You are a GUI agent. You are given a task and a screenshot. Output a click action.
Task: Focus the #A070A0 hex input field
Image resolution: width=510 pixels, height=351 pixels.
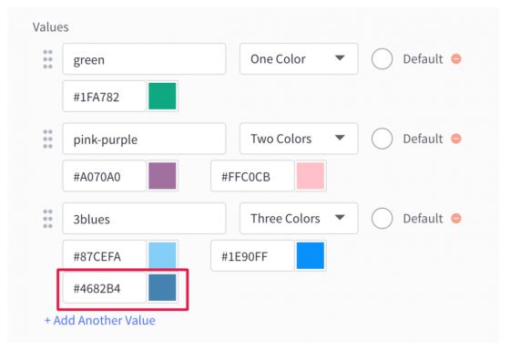click(x=105, y=176)
